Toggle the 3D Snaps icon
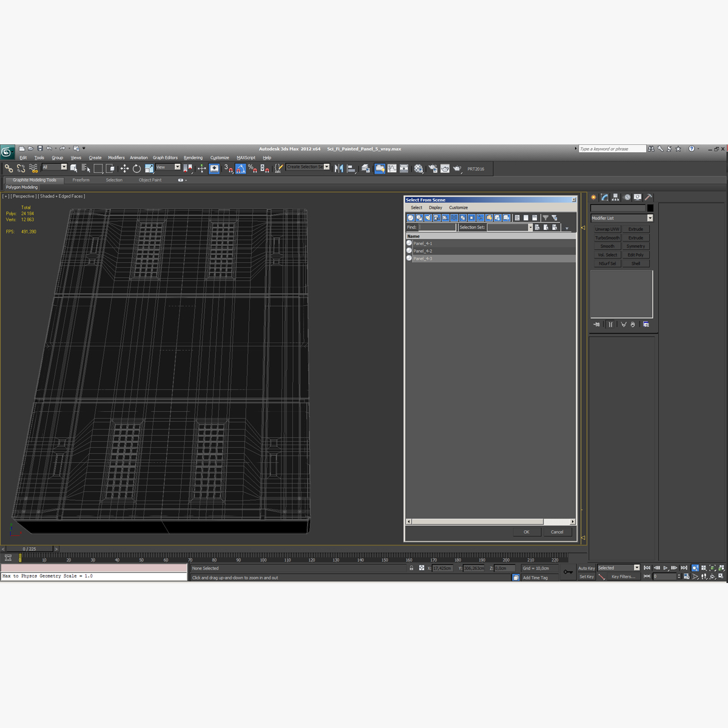Viewport: 728px width, 728px height. tap(228, 169)
